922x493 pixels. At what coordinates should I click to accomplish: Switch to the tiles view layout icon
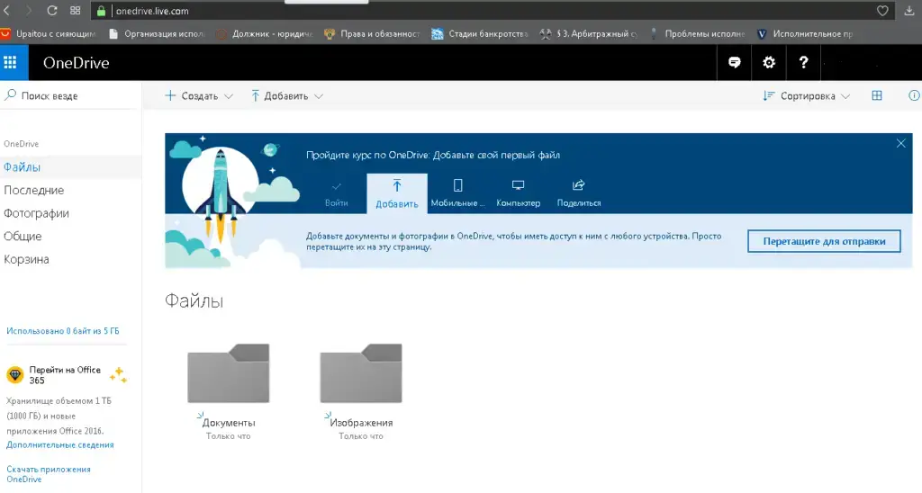pyautogui.click(x=877, y=96)
